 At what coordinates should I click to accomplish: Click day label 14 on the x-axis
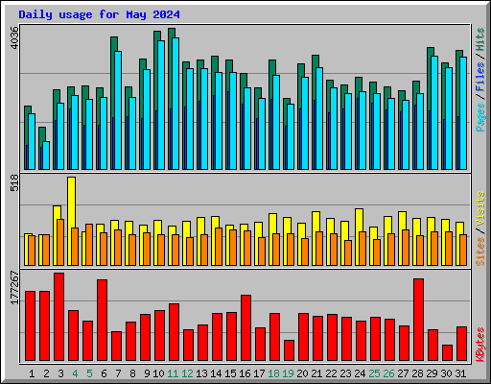coord(216,373)
